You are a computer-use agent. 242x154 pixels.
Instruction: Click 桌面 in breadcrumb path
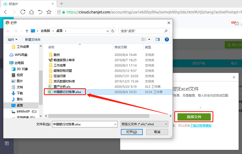click(x=59, y=31)
